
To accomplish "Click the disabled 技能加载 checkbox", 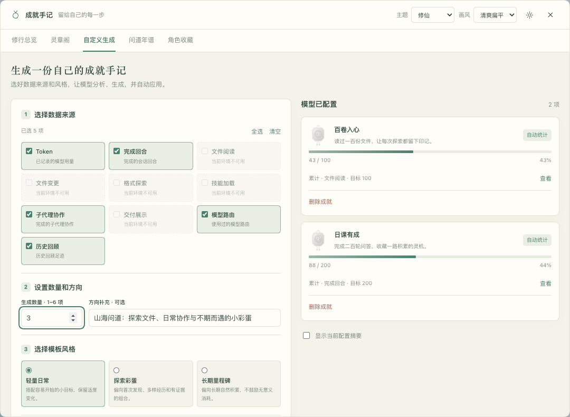I will 205,183.
